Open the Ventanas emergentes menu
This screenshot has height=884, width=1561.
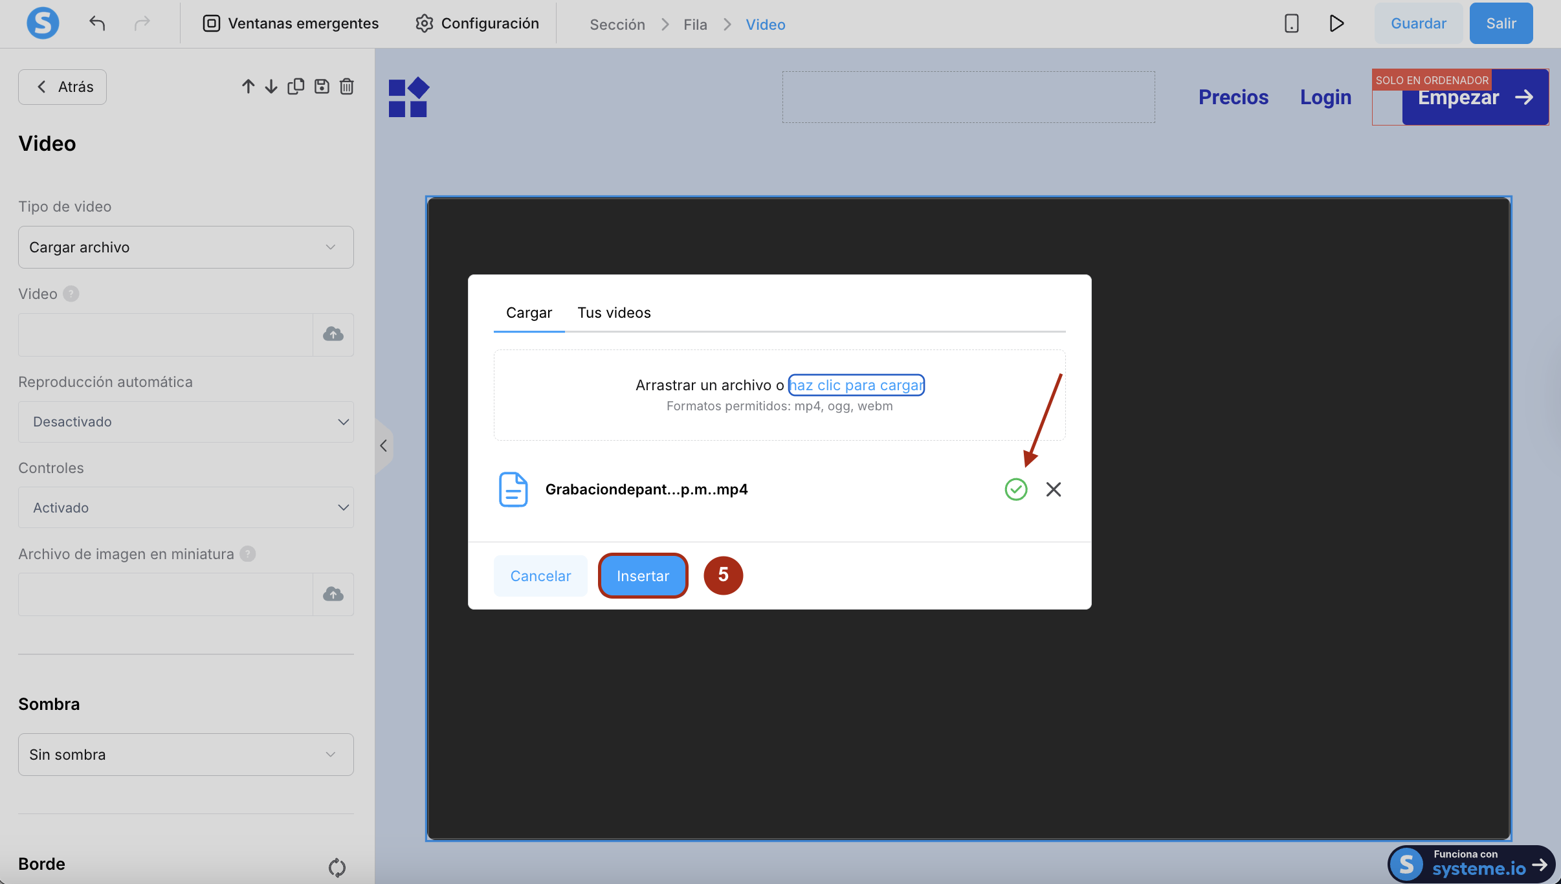click(x=291, y=24)
